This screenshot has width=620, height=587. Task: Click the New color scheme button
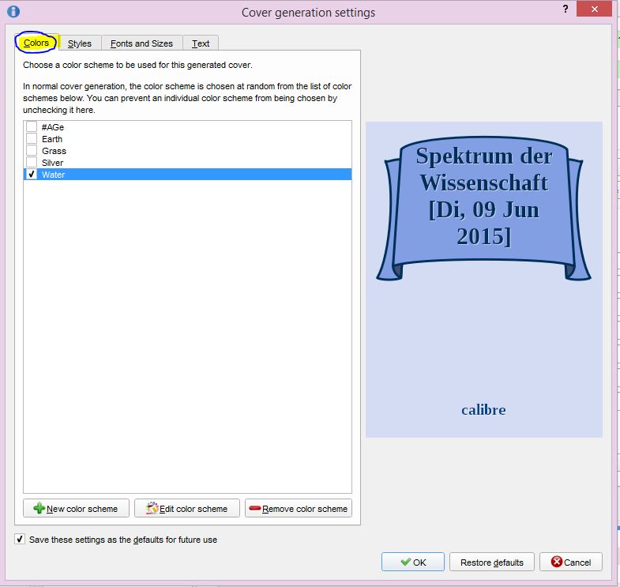pos(76,508)
